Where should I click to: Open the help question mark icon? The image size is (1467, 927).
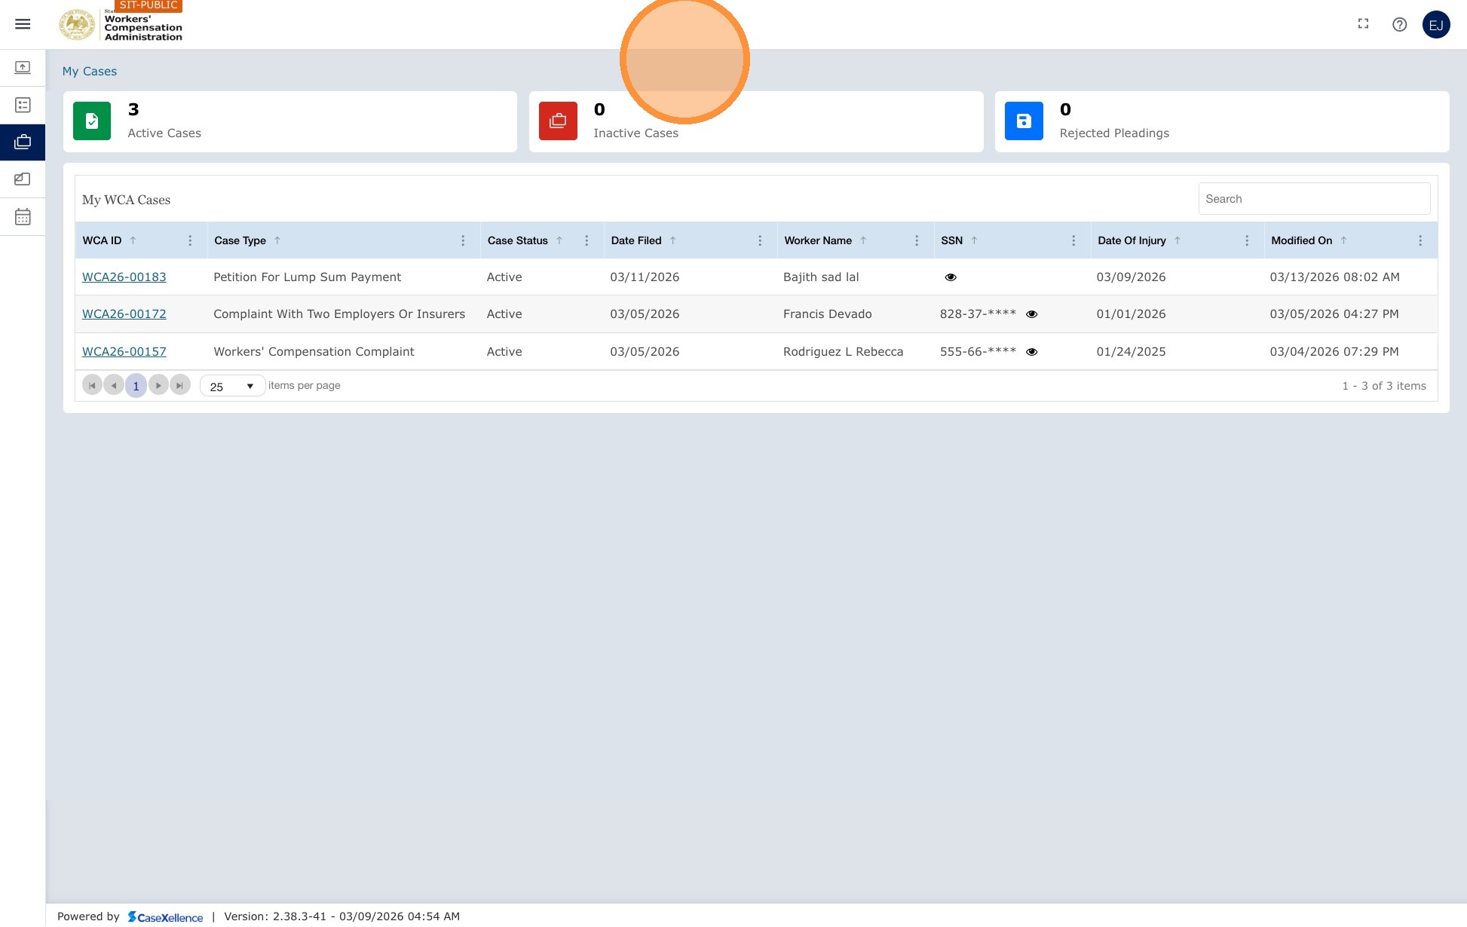1399,24
